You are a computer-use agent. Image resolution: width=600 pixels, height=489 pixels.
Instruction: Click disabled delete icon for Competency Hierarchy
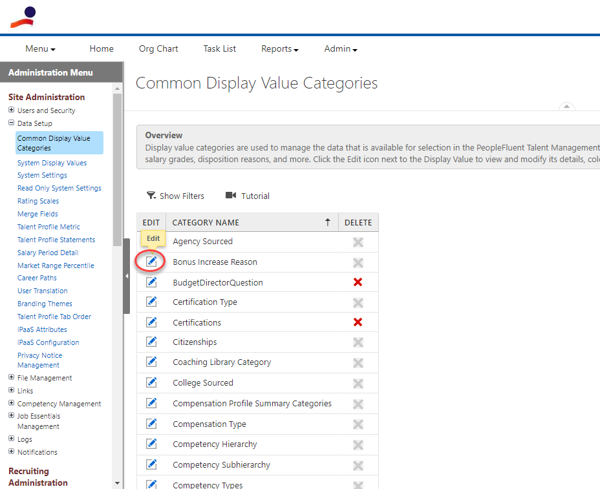(358, 445)
